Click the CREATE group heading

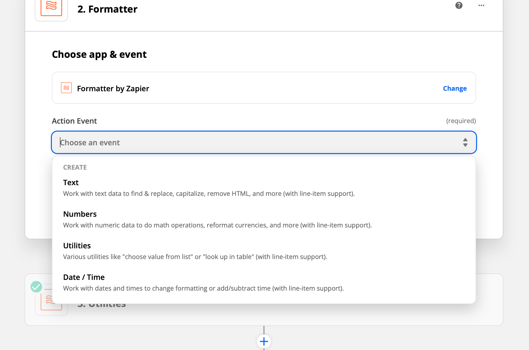tap(75, 167)
